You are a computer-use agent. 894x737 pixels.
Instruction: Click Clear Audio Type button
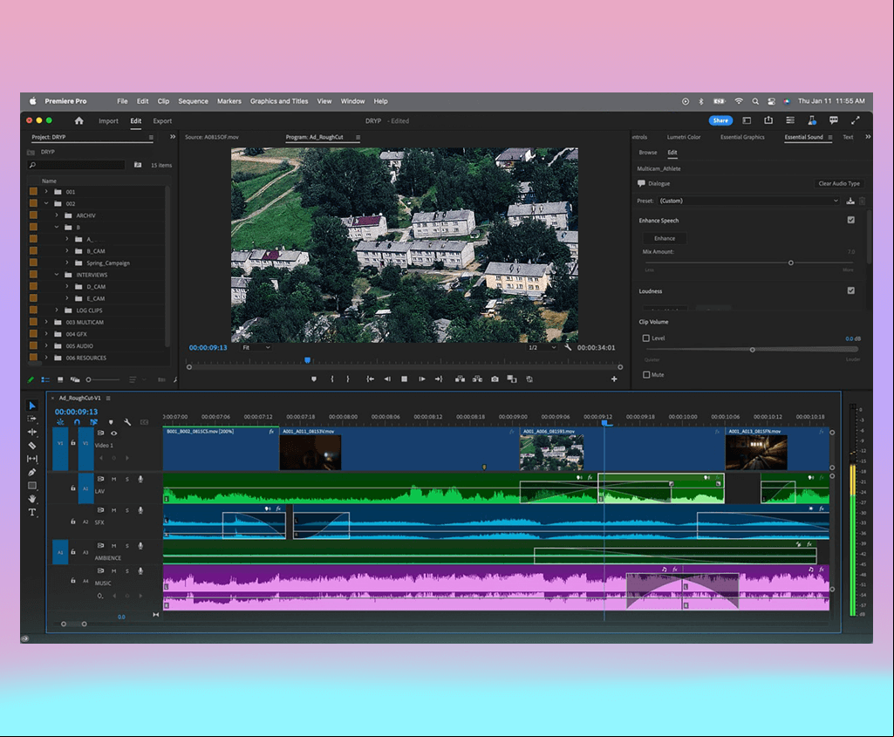[839, 183]
